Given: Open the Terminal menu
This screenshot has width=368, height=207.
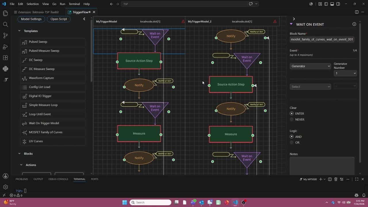Looking at the screenshot, I should [74, 4].
